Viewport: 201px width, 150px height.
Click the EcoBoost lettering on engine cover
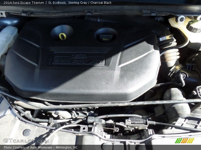pyautogui.click(x=78, y=62)
